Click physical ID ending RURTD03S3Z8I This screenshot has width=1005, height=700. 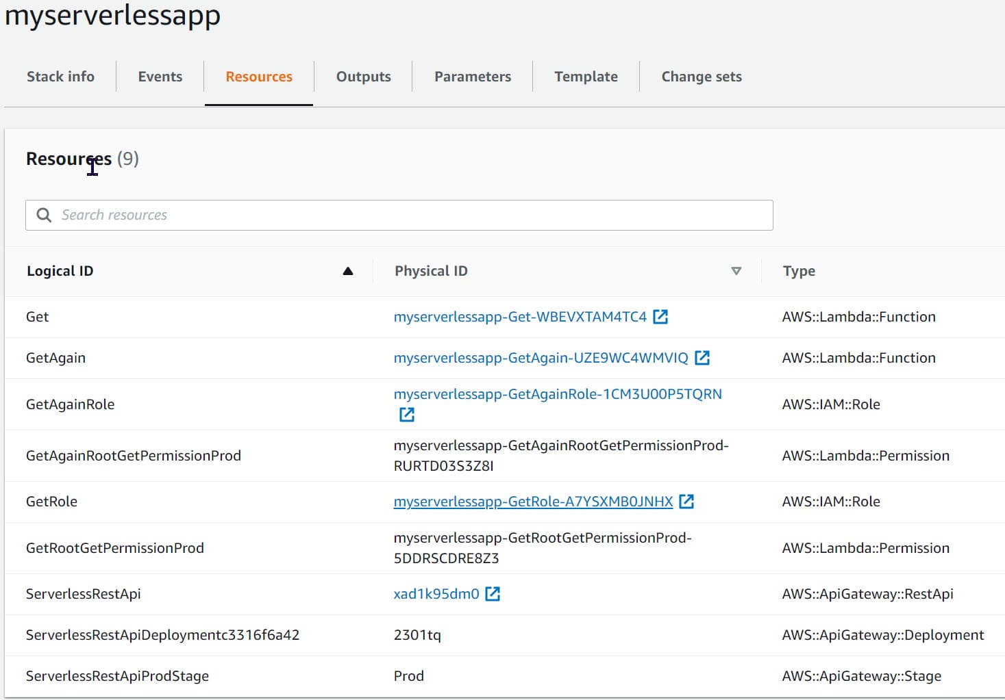[x=561, y=456]
